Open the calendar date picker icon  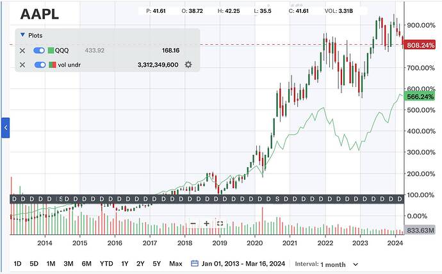coord(195,264)
